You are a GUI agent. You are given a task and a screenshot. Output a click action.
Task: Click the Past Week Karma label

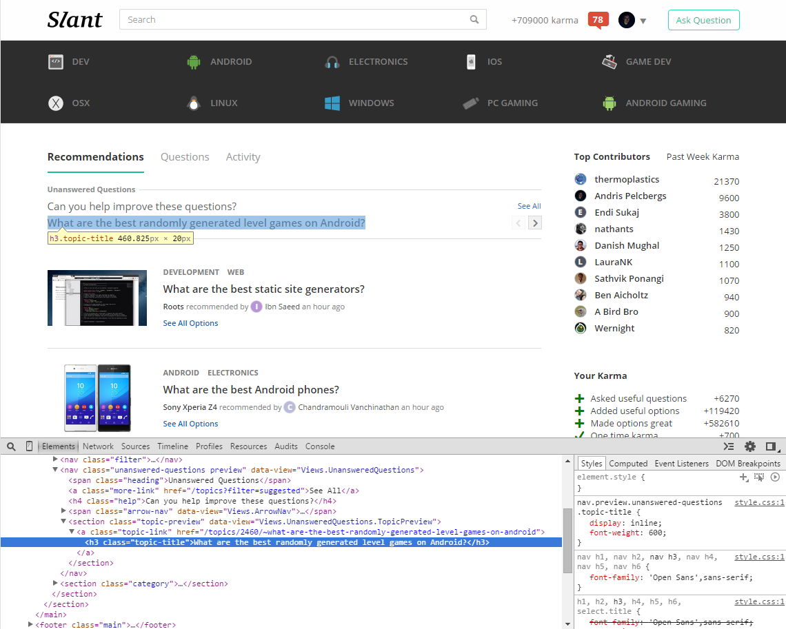point(703,157)
